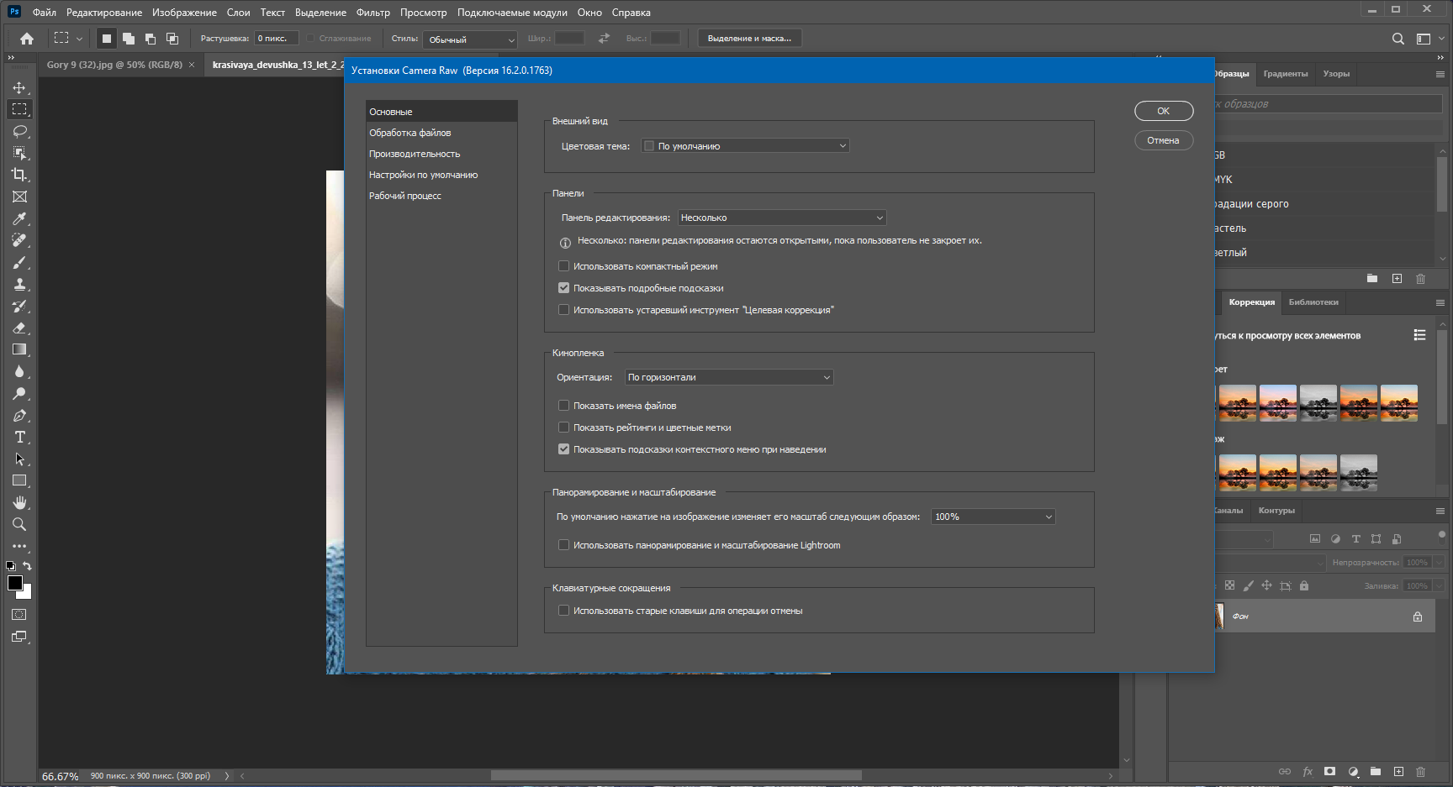Open Коррекция panel options menu
The height and width of the screenshot is (787, 1453).
click(1440, 302)
